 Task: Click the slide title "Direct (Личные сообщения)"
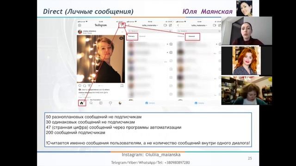tap(88, 12)
